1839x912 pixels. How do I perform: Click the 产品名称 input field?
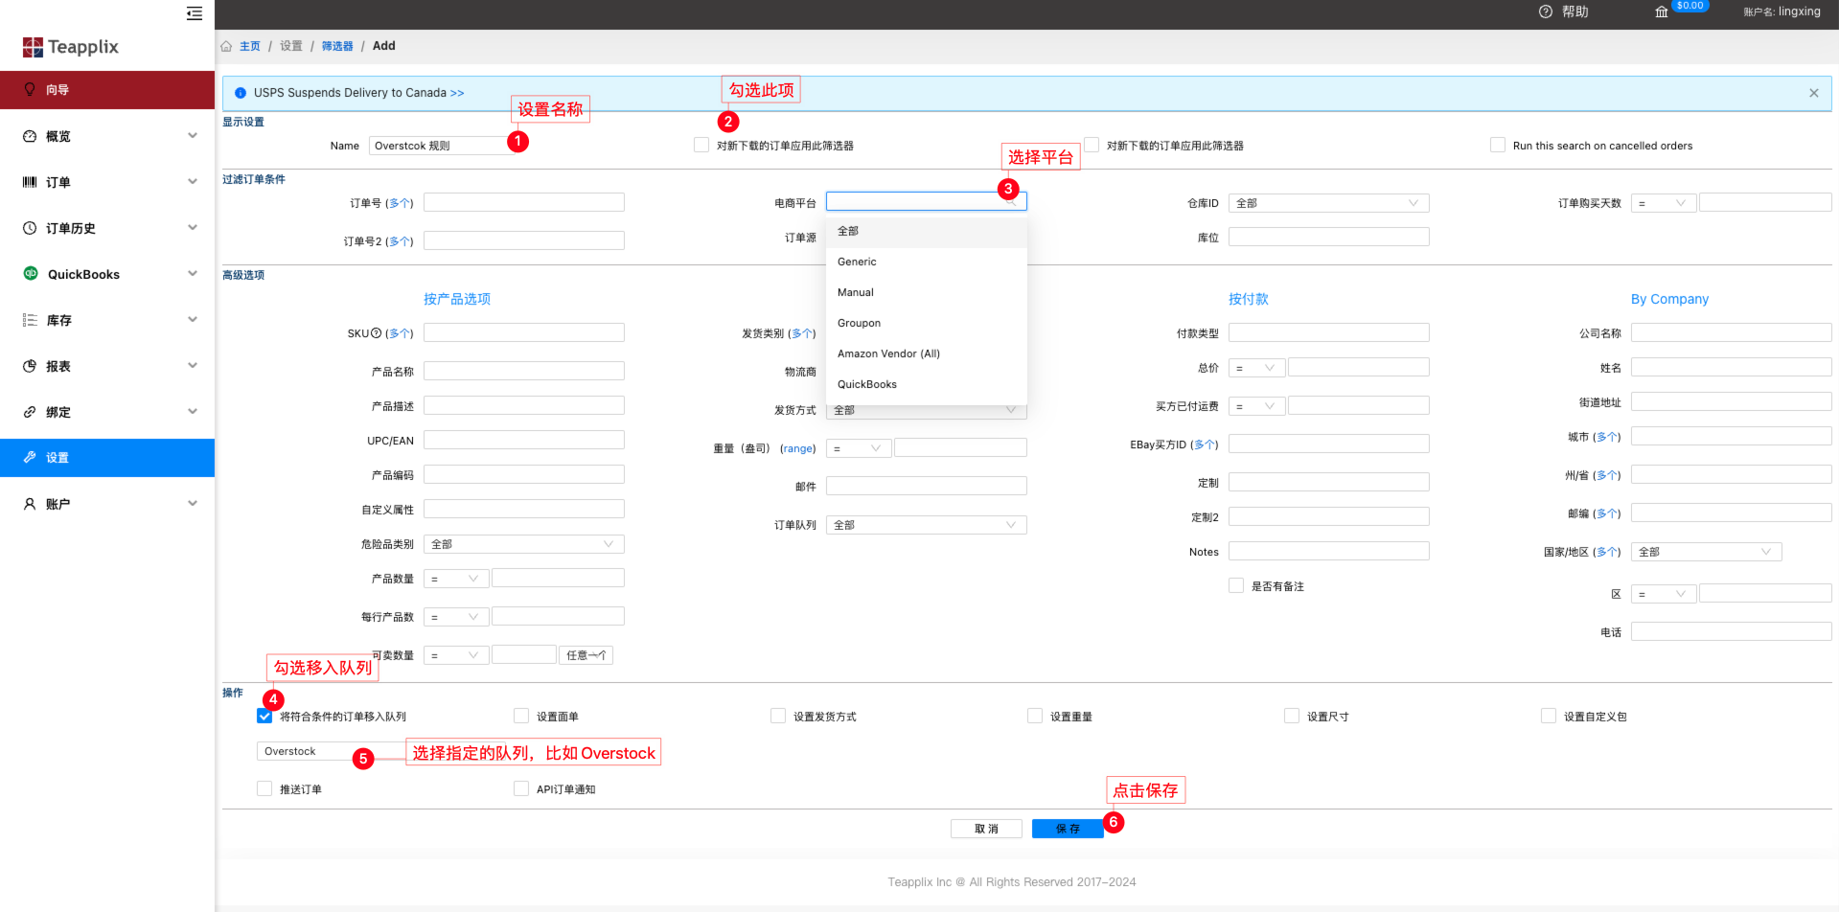[x=523, y=371]
